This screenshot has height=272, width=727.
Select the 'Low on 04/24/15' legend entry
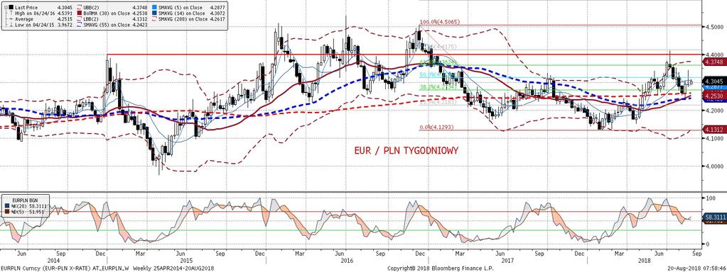[x=35, y=25]
